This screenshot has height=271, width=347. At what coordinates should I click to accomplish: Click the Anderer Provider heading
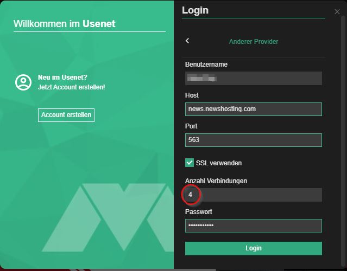point(254,42)
